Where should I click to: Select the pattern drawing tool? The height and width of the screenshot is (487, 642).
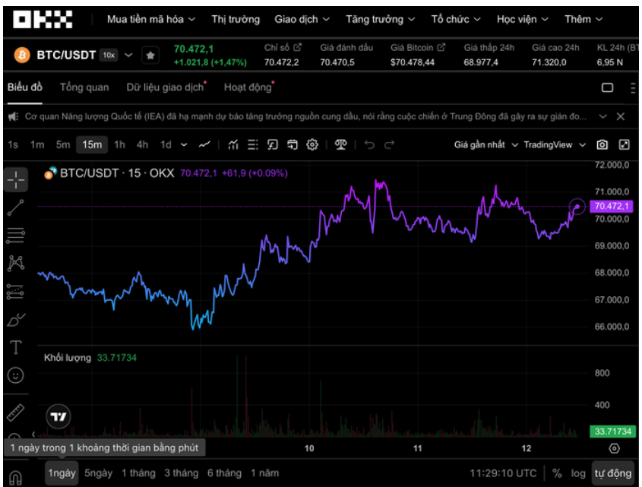[x=16, y=264]
